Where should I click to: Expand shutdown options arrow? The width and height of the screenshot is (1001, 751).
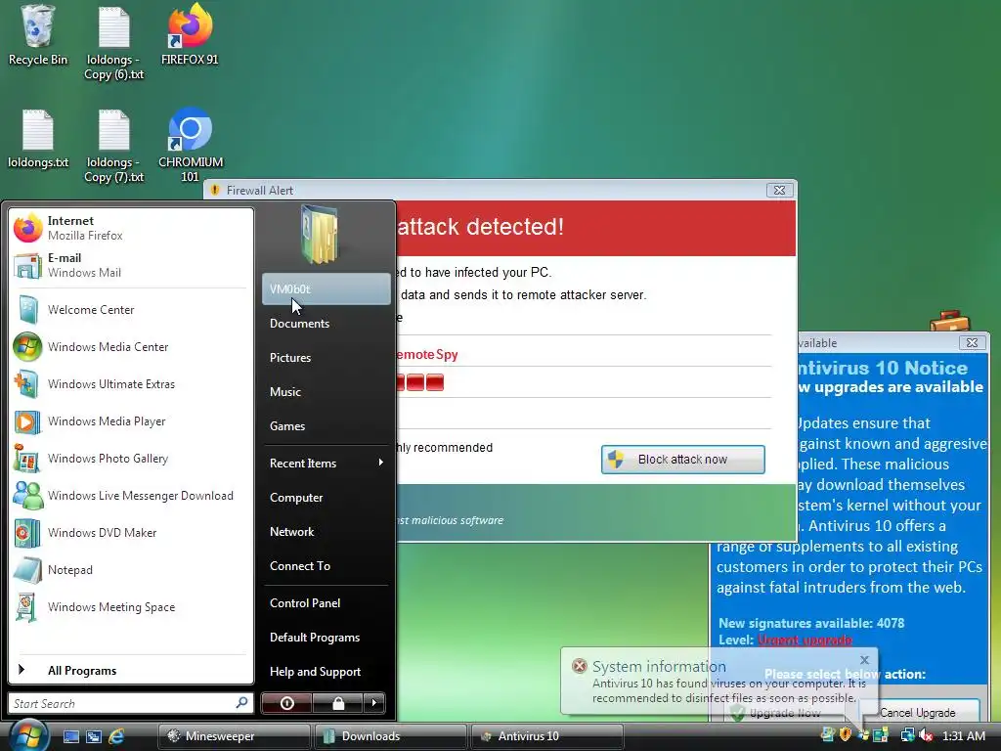coord(374,703)
